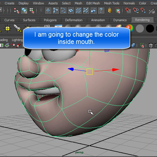Viewport: 157px width, 157px height.
Task: Toggle the deformations selection mask
Action: (78, 10)
